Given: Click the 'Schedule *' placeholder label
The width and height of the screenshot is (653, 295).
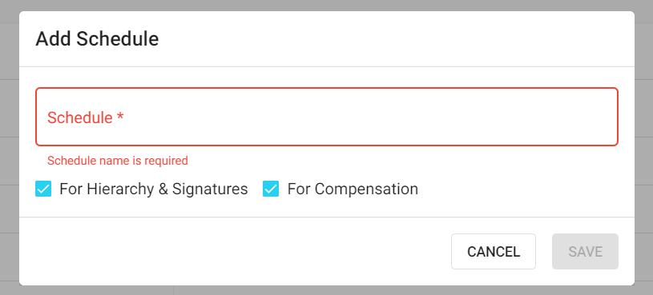Looking at the screenshot, I should 86,118.
